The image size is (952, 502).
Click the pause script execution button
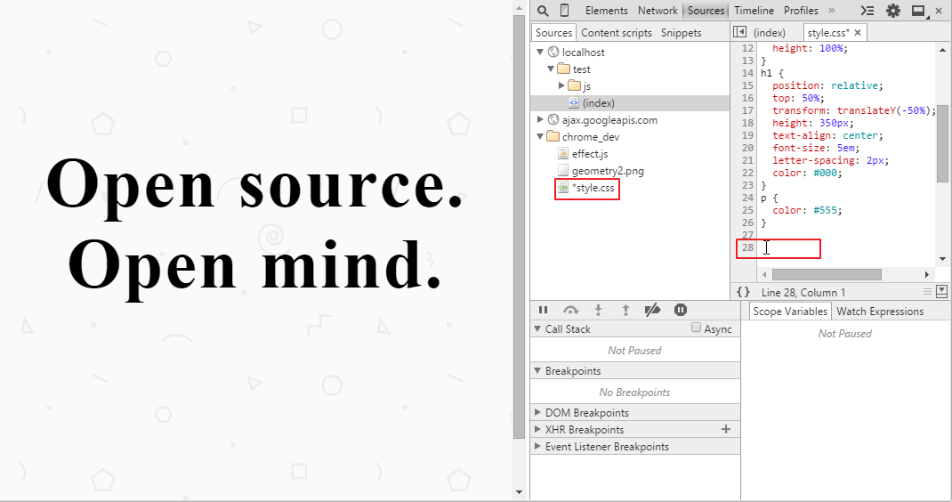click(543, 310)
